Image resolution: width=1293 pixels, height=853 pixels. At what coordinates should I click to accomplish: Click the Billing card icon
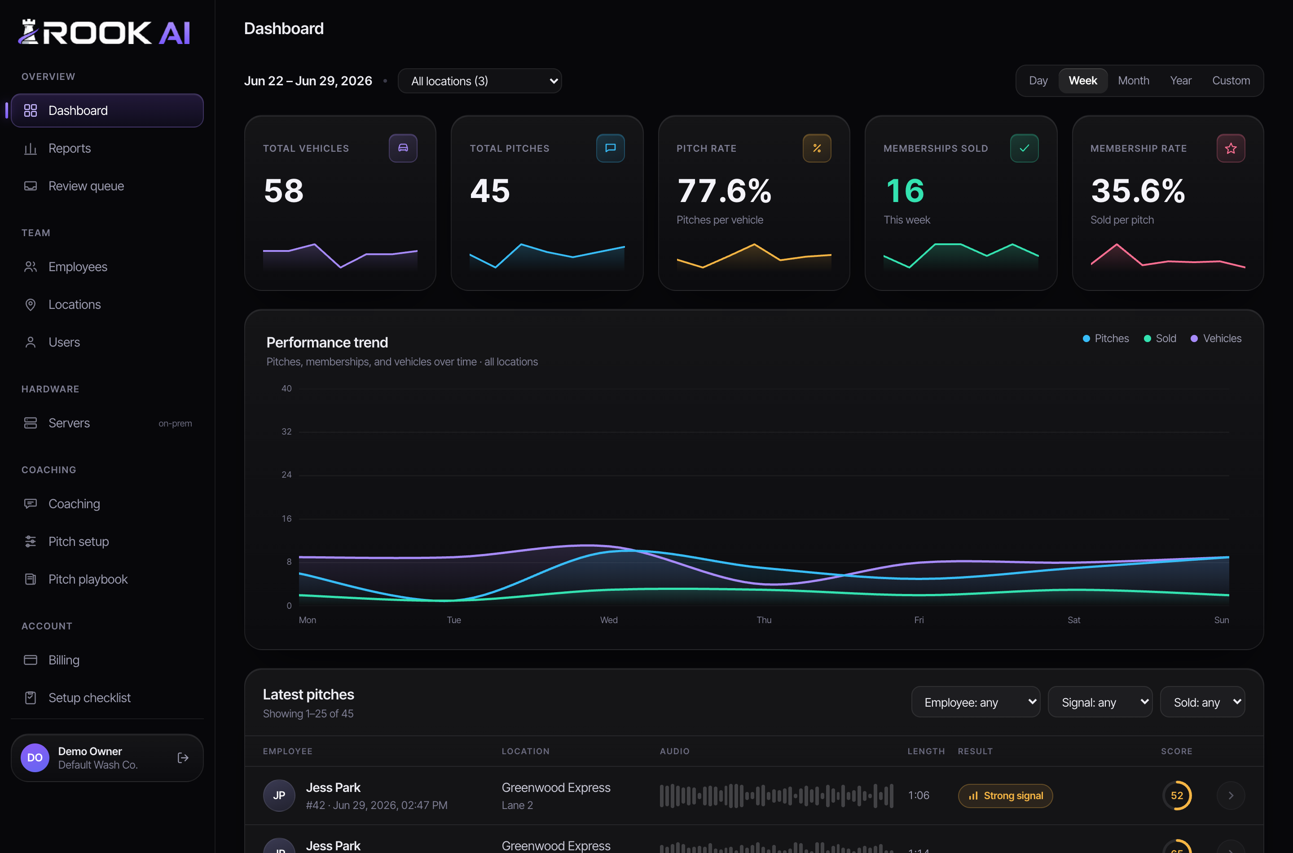coord(31,660)
